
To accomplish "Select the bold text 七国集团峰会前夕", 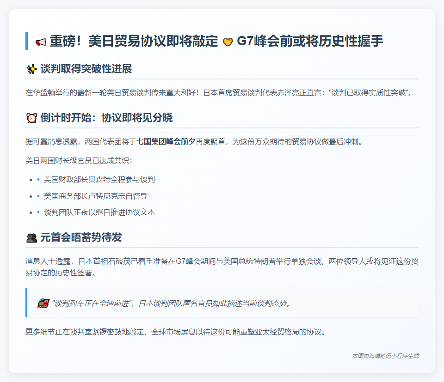I will click(x=166, y=142).
